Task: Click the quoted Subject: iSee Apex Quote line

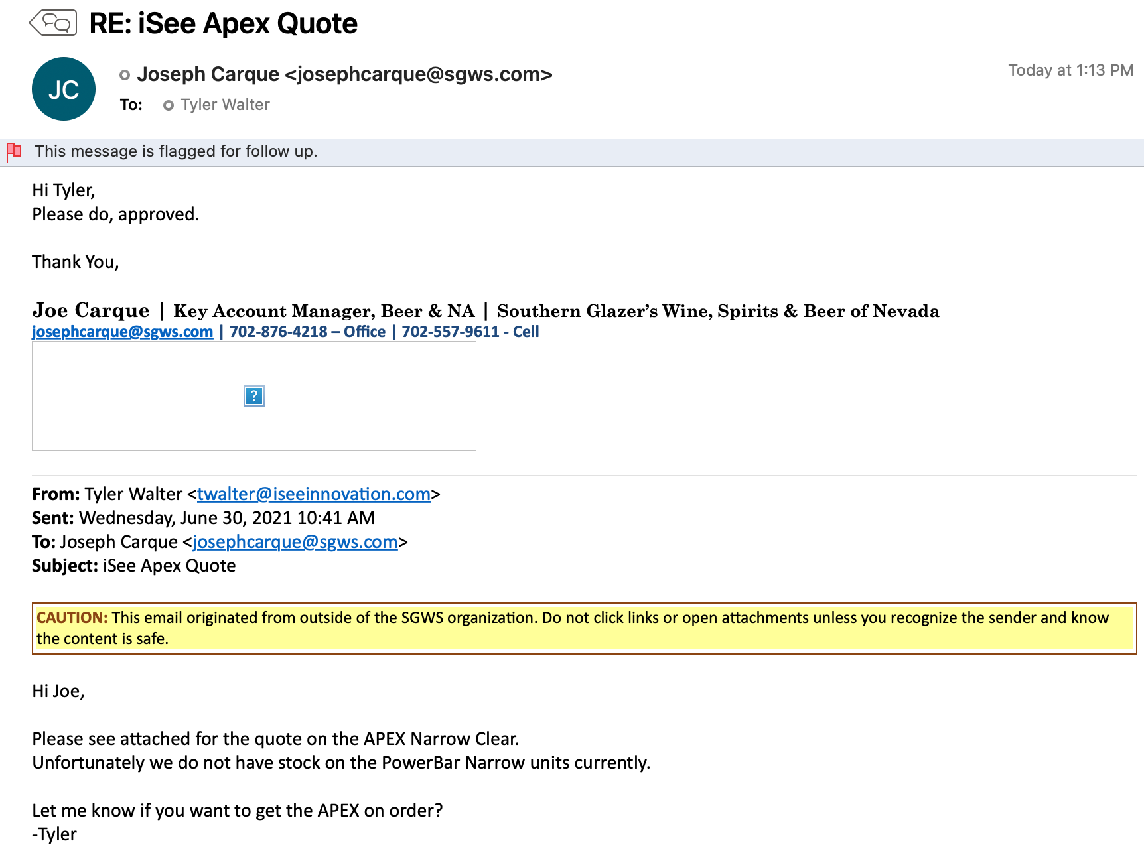Action: point(133,566)
